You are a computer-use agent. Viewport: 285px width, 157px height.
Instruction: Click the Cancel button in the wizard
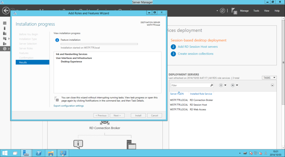point(155,116)
